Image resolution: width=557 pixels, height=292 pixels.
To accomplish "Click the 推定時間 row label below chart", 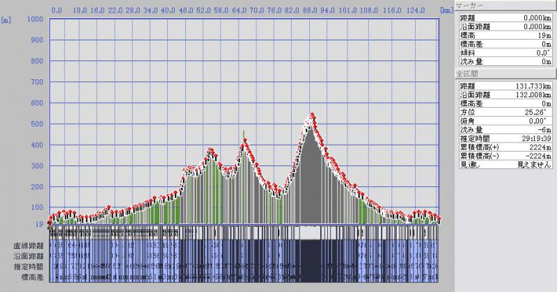I will [x=26, y=267].
